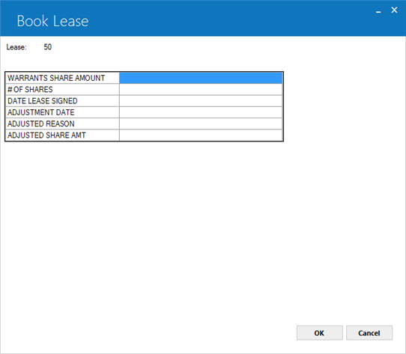Select the # OF SHARES row label
Screen dimensions: 406x354
(x=62, y=89)
